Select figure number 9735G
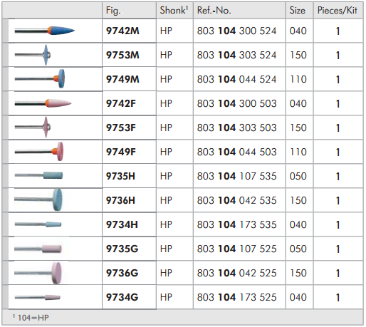366x327 pixels. [122, 249]
